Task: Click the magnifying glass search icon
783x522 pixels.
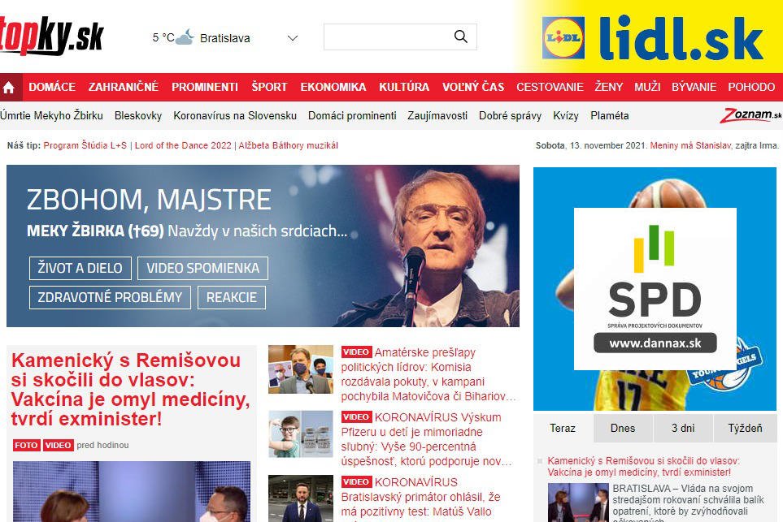Action: [x=460, y=37]
